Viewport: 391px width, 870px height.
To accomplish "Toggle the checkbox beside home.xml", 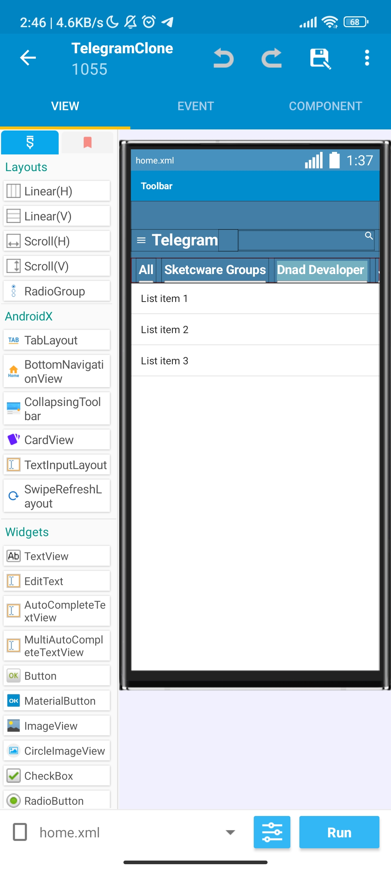I will (20, 832).
